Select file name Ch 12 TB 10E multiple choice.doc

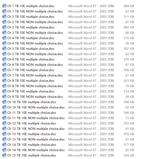click(32, 123)
